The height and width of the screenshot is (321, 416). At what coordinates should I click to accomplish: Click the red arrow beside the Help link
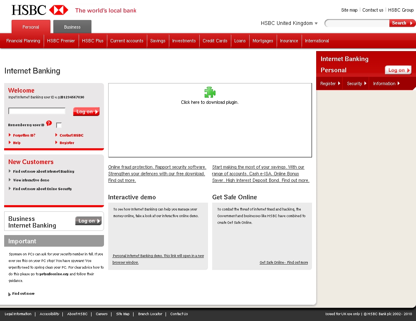[10, 142]
